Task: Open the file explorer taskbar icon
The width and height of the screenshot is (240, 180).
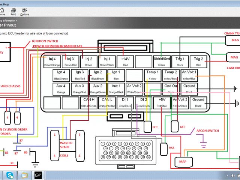Action: (24, 175)
